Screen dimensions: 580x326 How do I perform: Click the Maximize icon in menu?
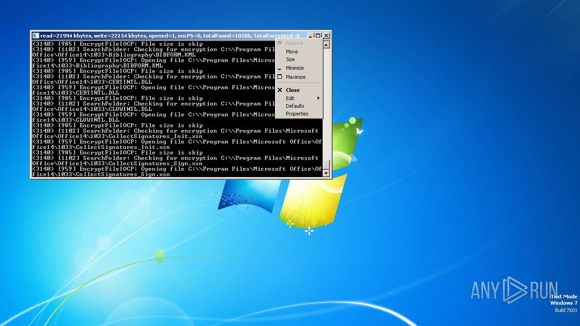click(x=280, y=77)
